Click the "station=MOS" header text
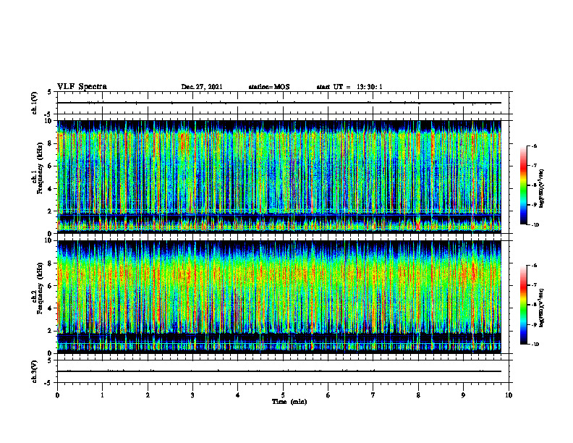This screenshot has height=443, width=573. 269,87
